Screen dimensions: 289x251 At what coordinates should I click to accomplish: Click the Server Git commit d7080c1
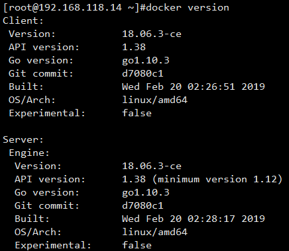click(x=143, y=205)
